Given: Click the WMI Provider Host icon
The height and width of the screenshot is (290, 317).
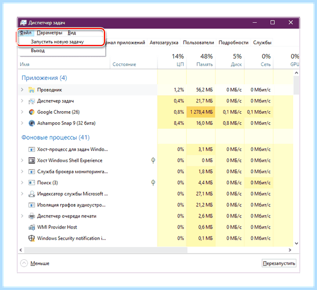Looking at the screenshot, I should click(32, 227).
